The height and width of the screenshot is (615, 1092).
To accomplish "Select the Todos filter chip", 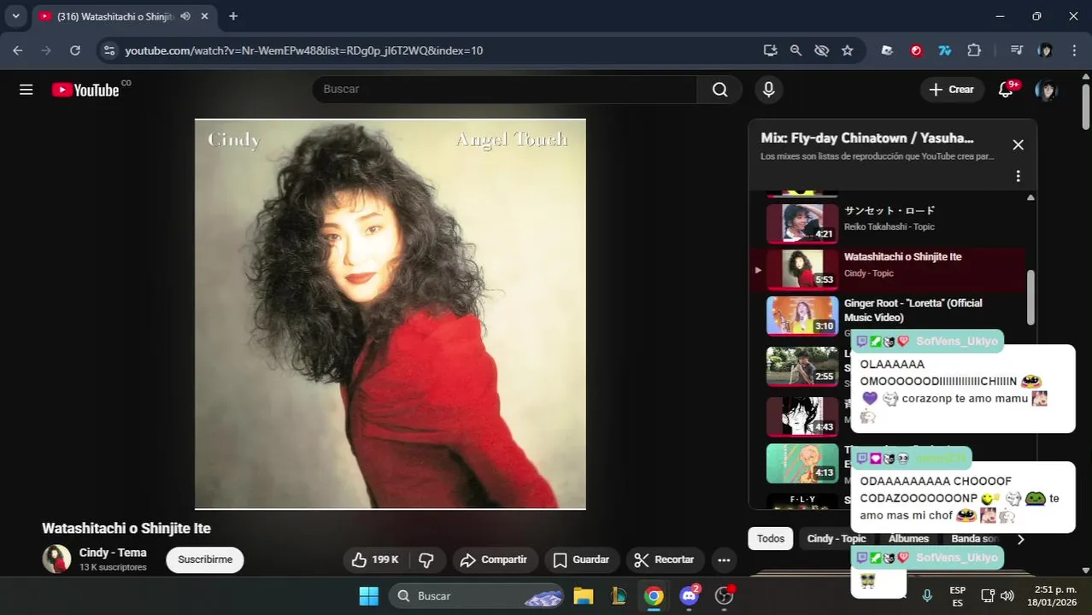I will click(x=771, y=539).
